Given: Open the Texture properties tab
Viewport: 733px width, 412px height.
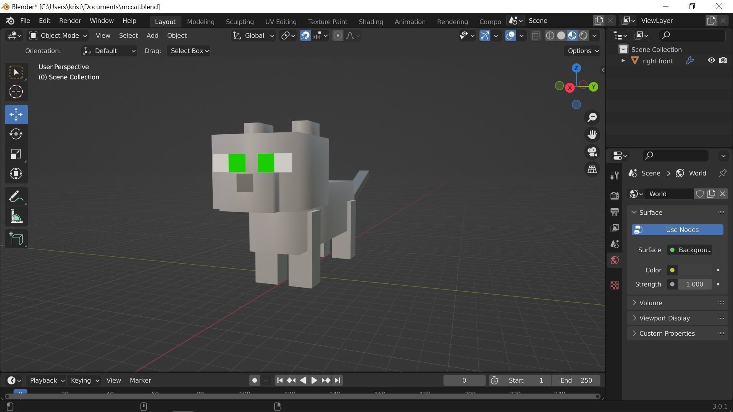Looking at the screenshot, I should point(614,285).
